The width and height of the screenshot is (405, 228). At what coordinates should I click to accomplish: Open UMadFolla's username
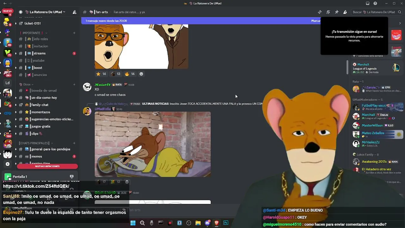click(103, 109)
